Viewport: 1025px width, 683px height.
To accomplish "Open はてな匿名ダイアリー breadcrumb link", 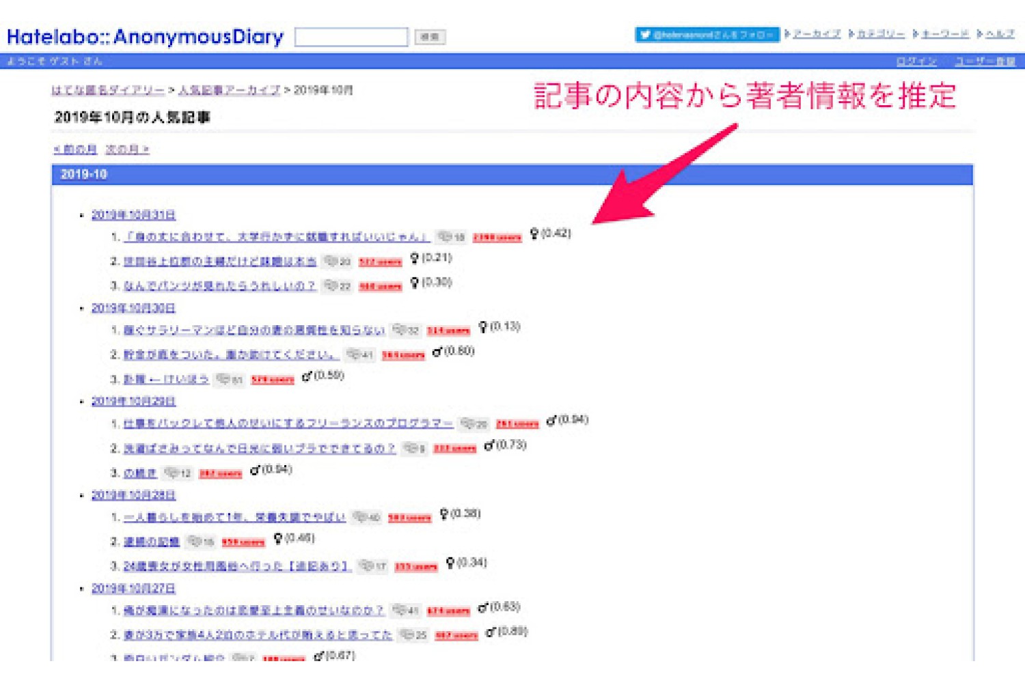I will (x=108, y=90).
